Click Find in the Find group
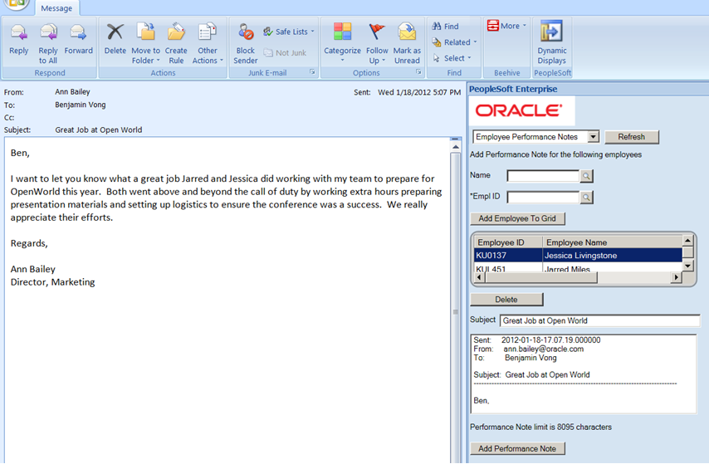This screenshot has height=464, width=709. click(x=445, y=27)
